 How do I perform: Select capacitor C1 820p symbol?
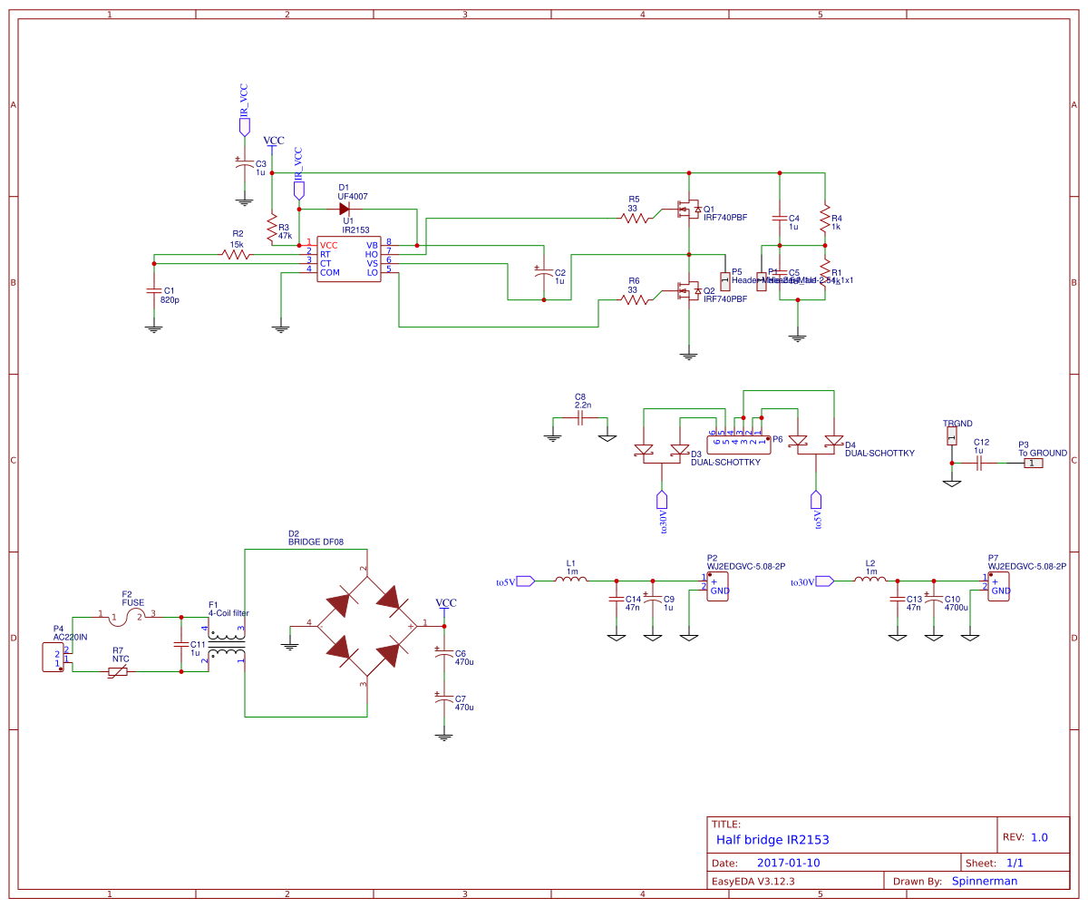[x=152, y=292]
